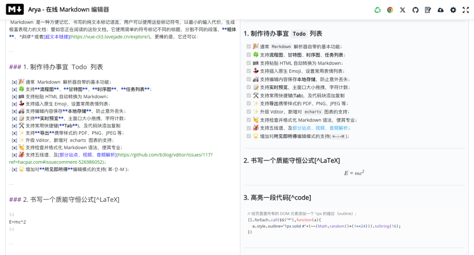Screen dimensions: 474x255
Task: Click the 'E=mc^2' line in the editor
Action: (18, 222)
